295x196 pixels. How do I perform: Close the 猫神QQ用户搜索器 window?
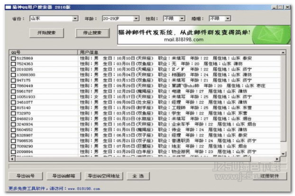tap(287, 7)
